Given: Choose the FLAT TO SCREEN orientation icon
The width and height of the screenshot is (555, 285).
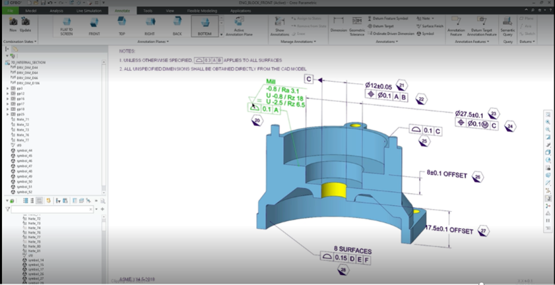Looking at the screenshot, I should 66,26.
